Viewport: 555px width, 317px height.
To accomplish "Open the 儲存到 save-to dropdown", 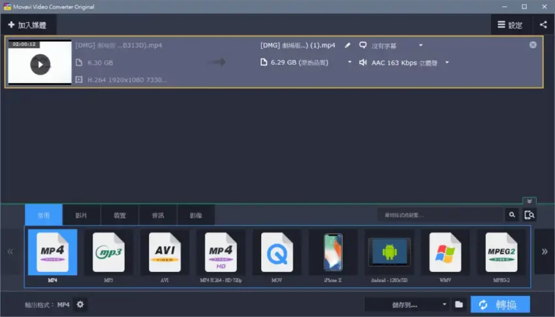I will pyautogui.click(x=407, y=305).
